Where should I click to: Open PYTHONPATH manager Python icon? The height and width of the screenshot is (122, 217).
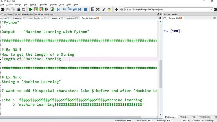click(x=109, y=9)
